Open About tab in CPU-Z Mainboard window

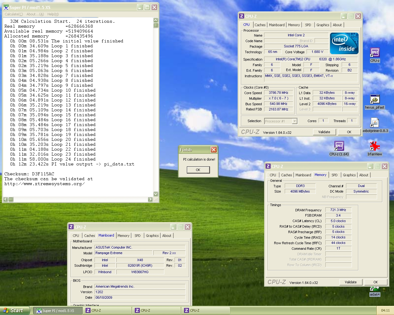click(167, 236)
